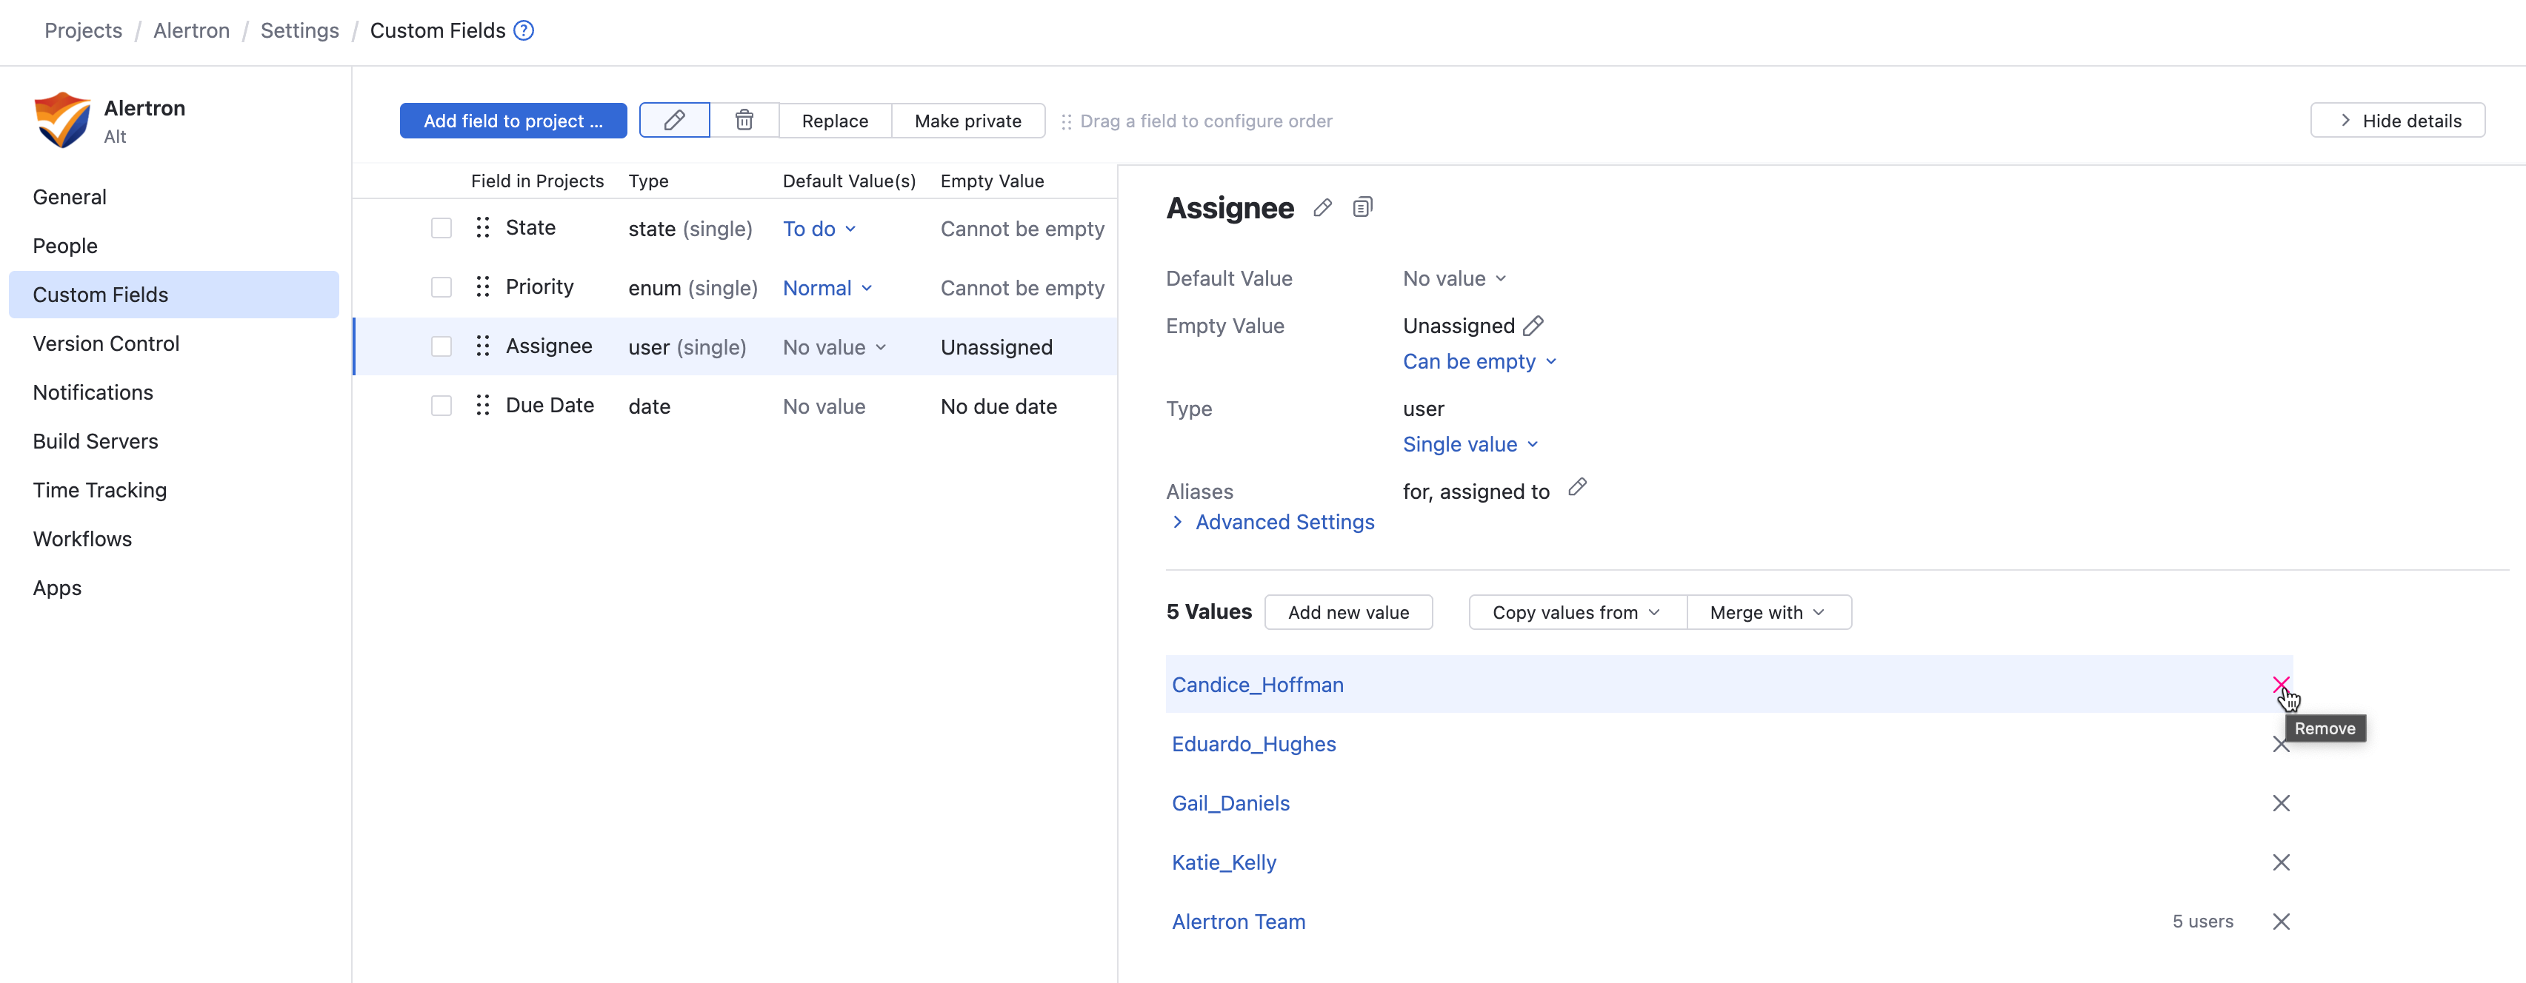This screenshot has height=983, width=2526.
Task: Open Build Servers in the sidebar
Action: coord(95,442)
